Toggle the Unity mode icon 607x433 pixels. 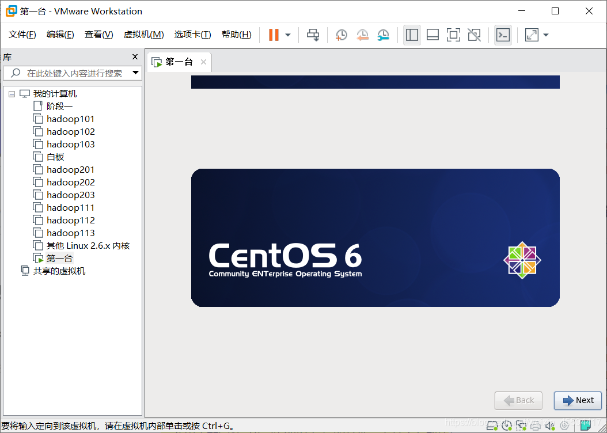pyautogui.click(x=474, y=35)
